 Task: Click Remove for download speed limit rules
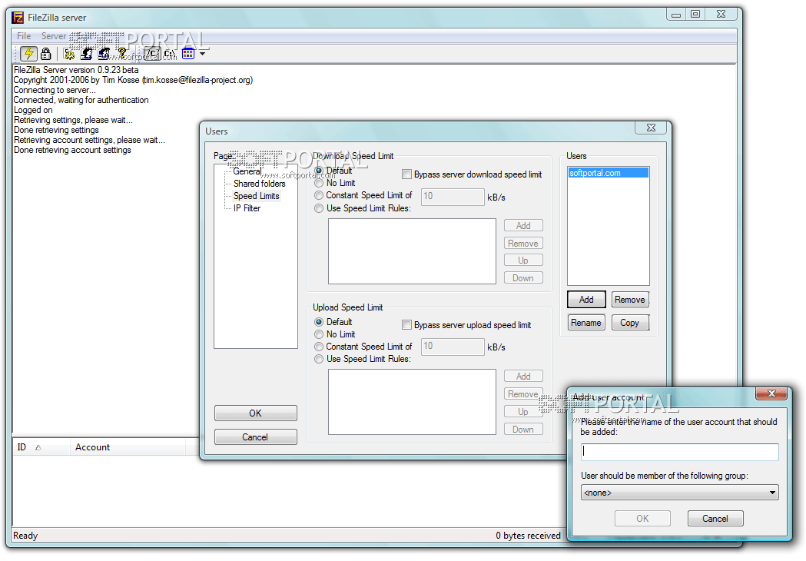coord(523,243)
